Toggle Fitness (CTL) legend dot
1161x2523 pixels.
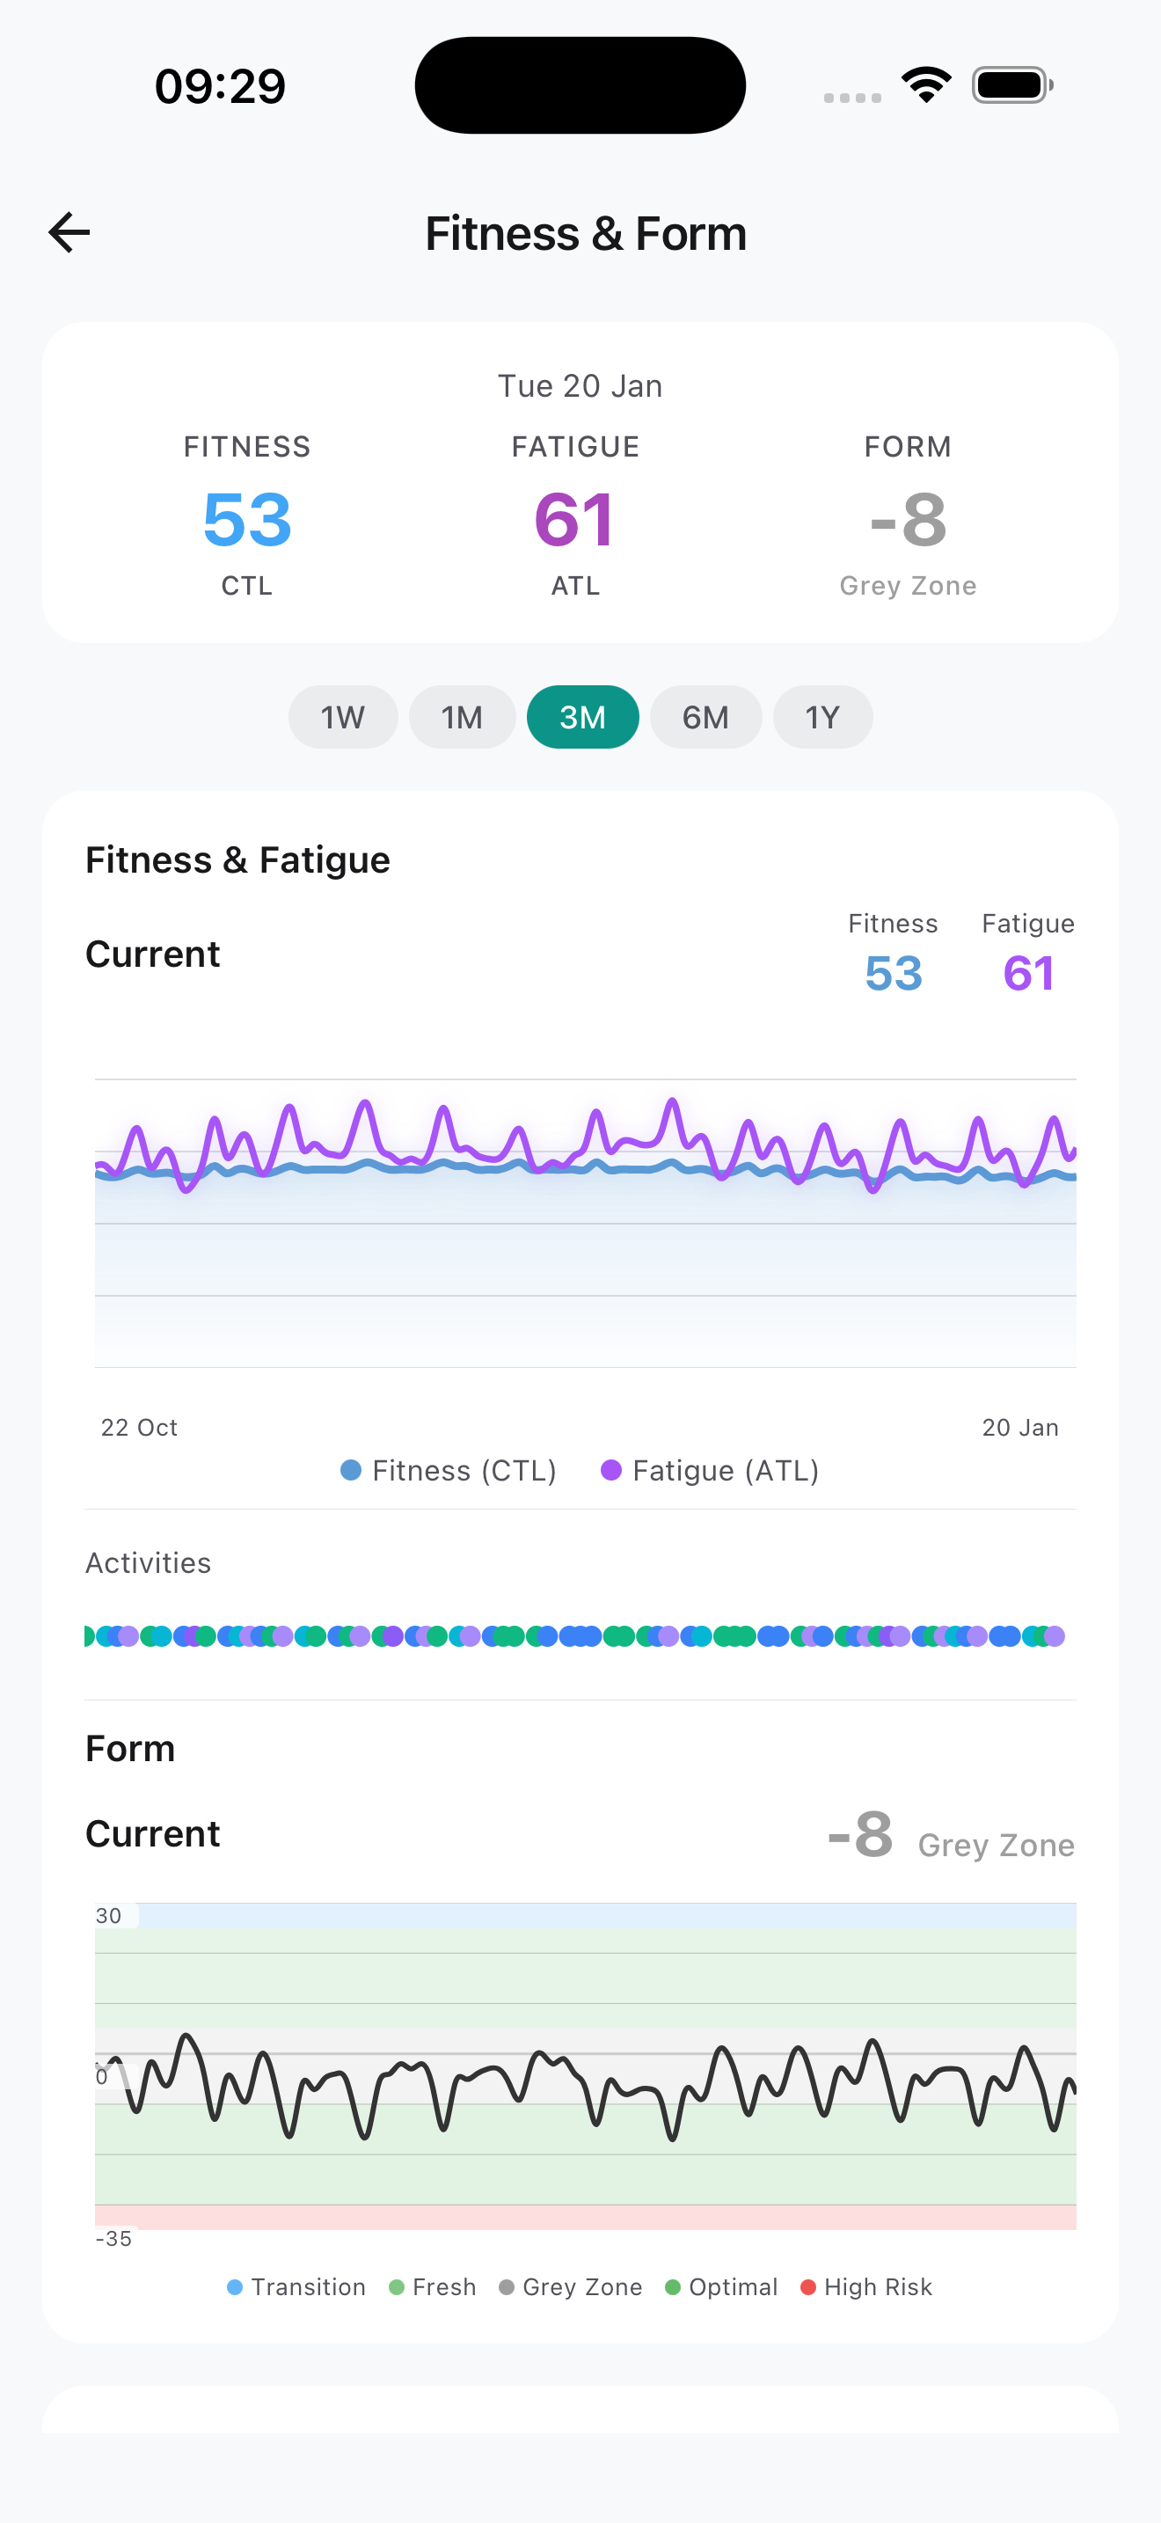352,1470
